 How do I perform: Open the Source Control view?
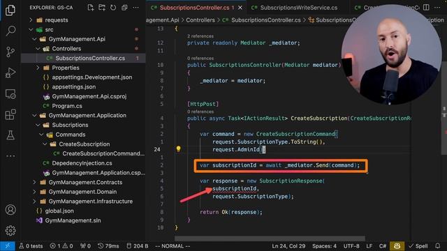(x=10, y=52)
